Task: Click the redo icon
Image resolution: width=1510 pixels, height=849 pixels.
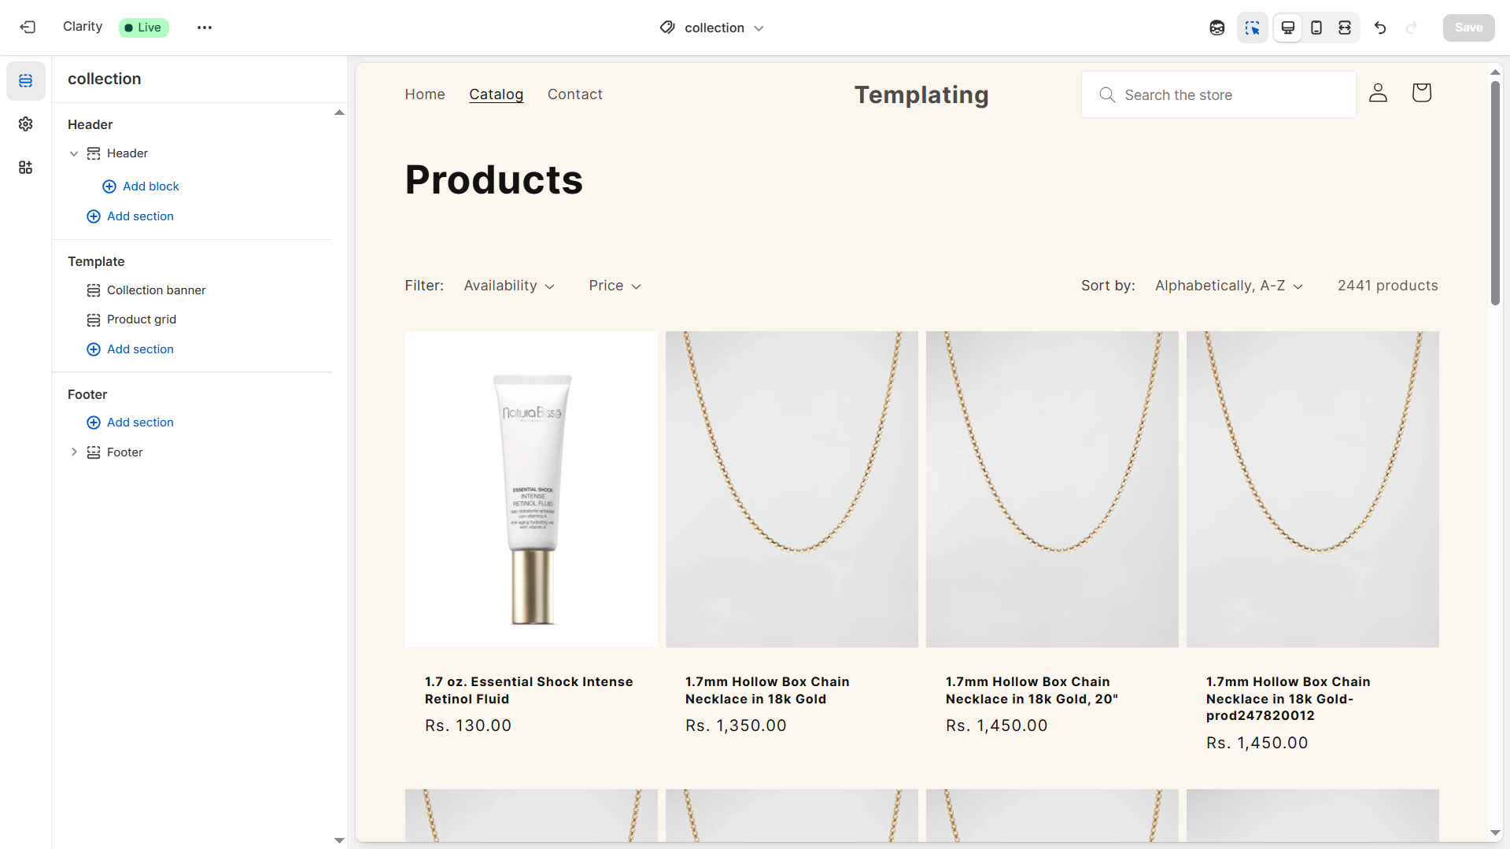Action: pyautogui.click(x=1412, y=28)
